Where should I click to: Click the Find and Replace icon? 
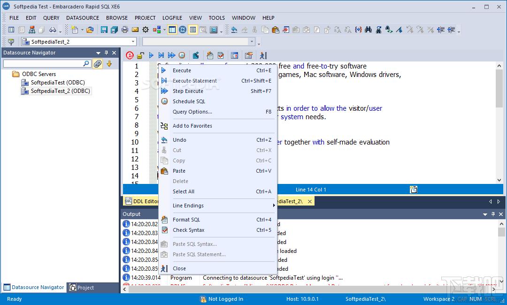[389, 30]
